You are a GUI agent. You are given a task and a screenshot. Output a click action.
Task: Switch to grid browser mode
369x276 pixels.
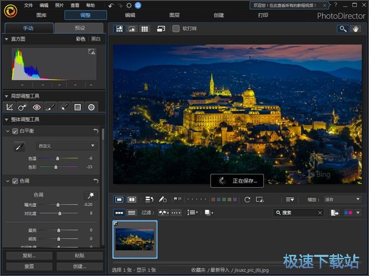coord(145,28)
